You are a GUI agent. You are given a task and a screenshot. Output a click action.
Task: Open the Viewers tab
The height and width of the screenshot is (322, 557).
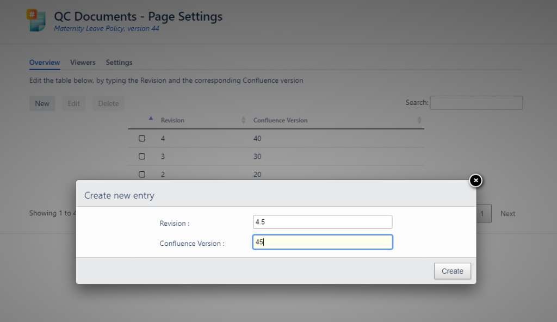pos(83,63)
